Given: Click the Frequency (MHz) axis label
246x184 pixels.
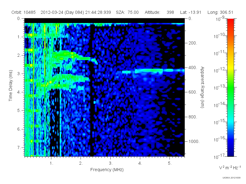Looking at the screenshot, I should (107, 170).
